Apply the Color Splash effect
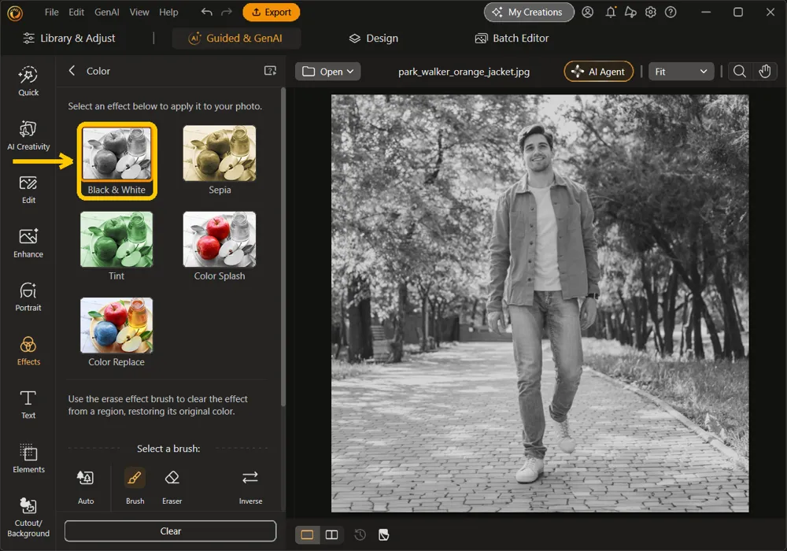The height and width of the screenshot is (551, 787). point(220,246)
